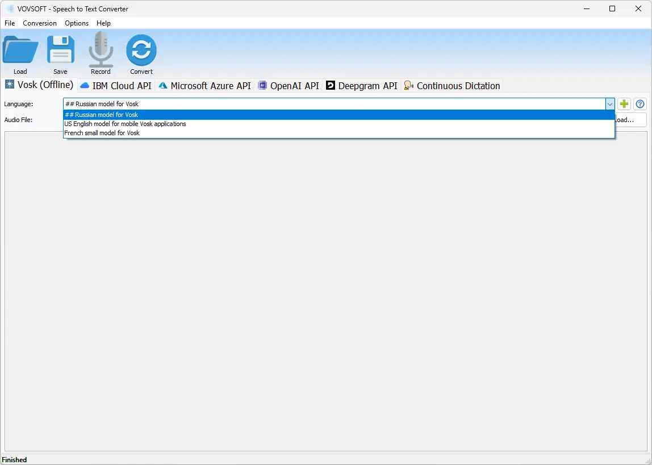
Task: Open the File menu
Action: point(10,23)
